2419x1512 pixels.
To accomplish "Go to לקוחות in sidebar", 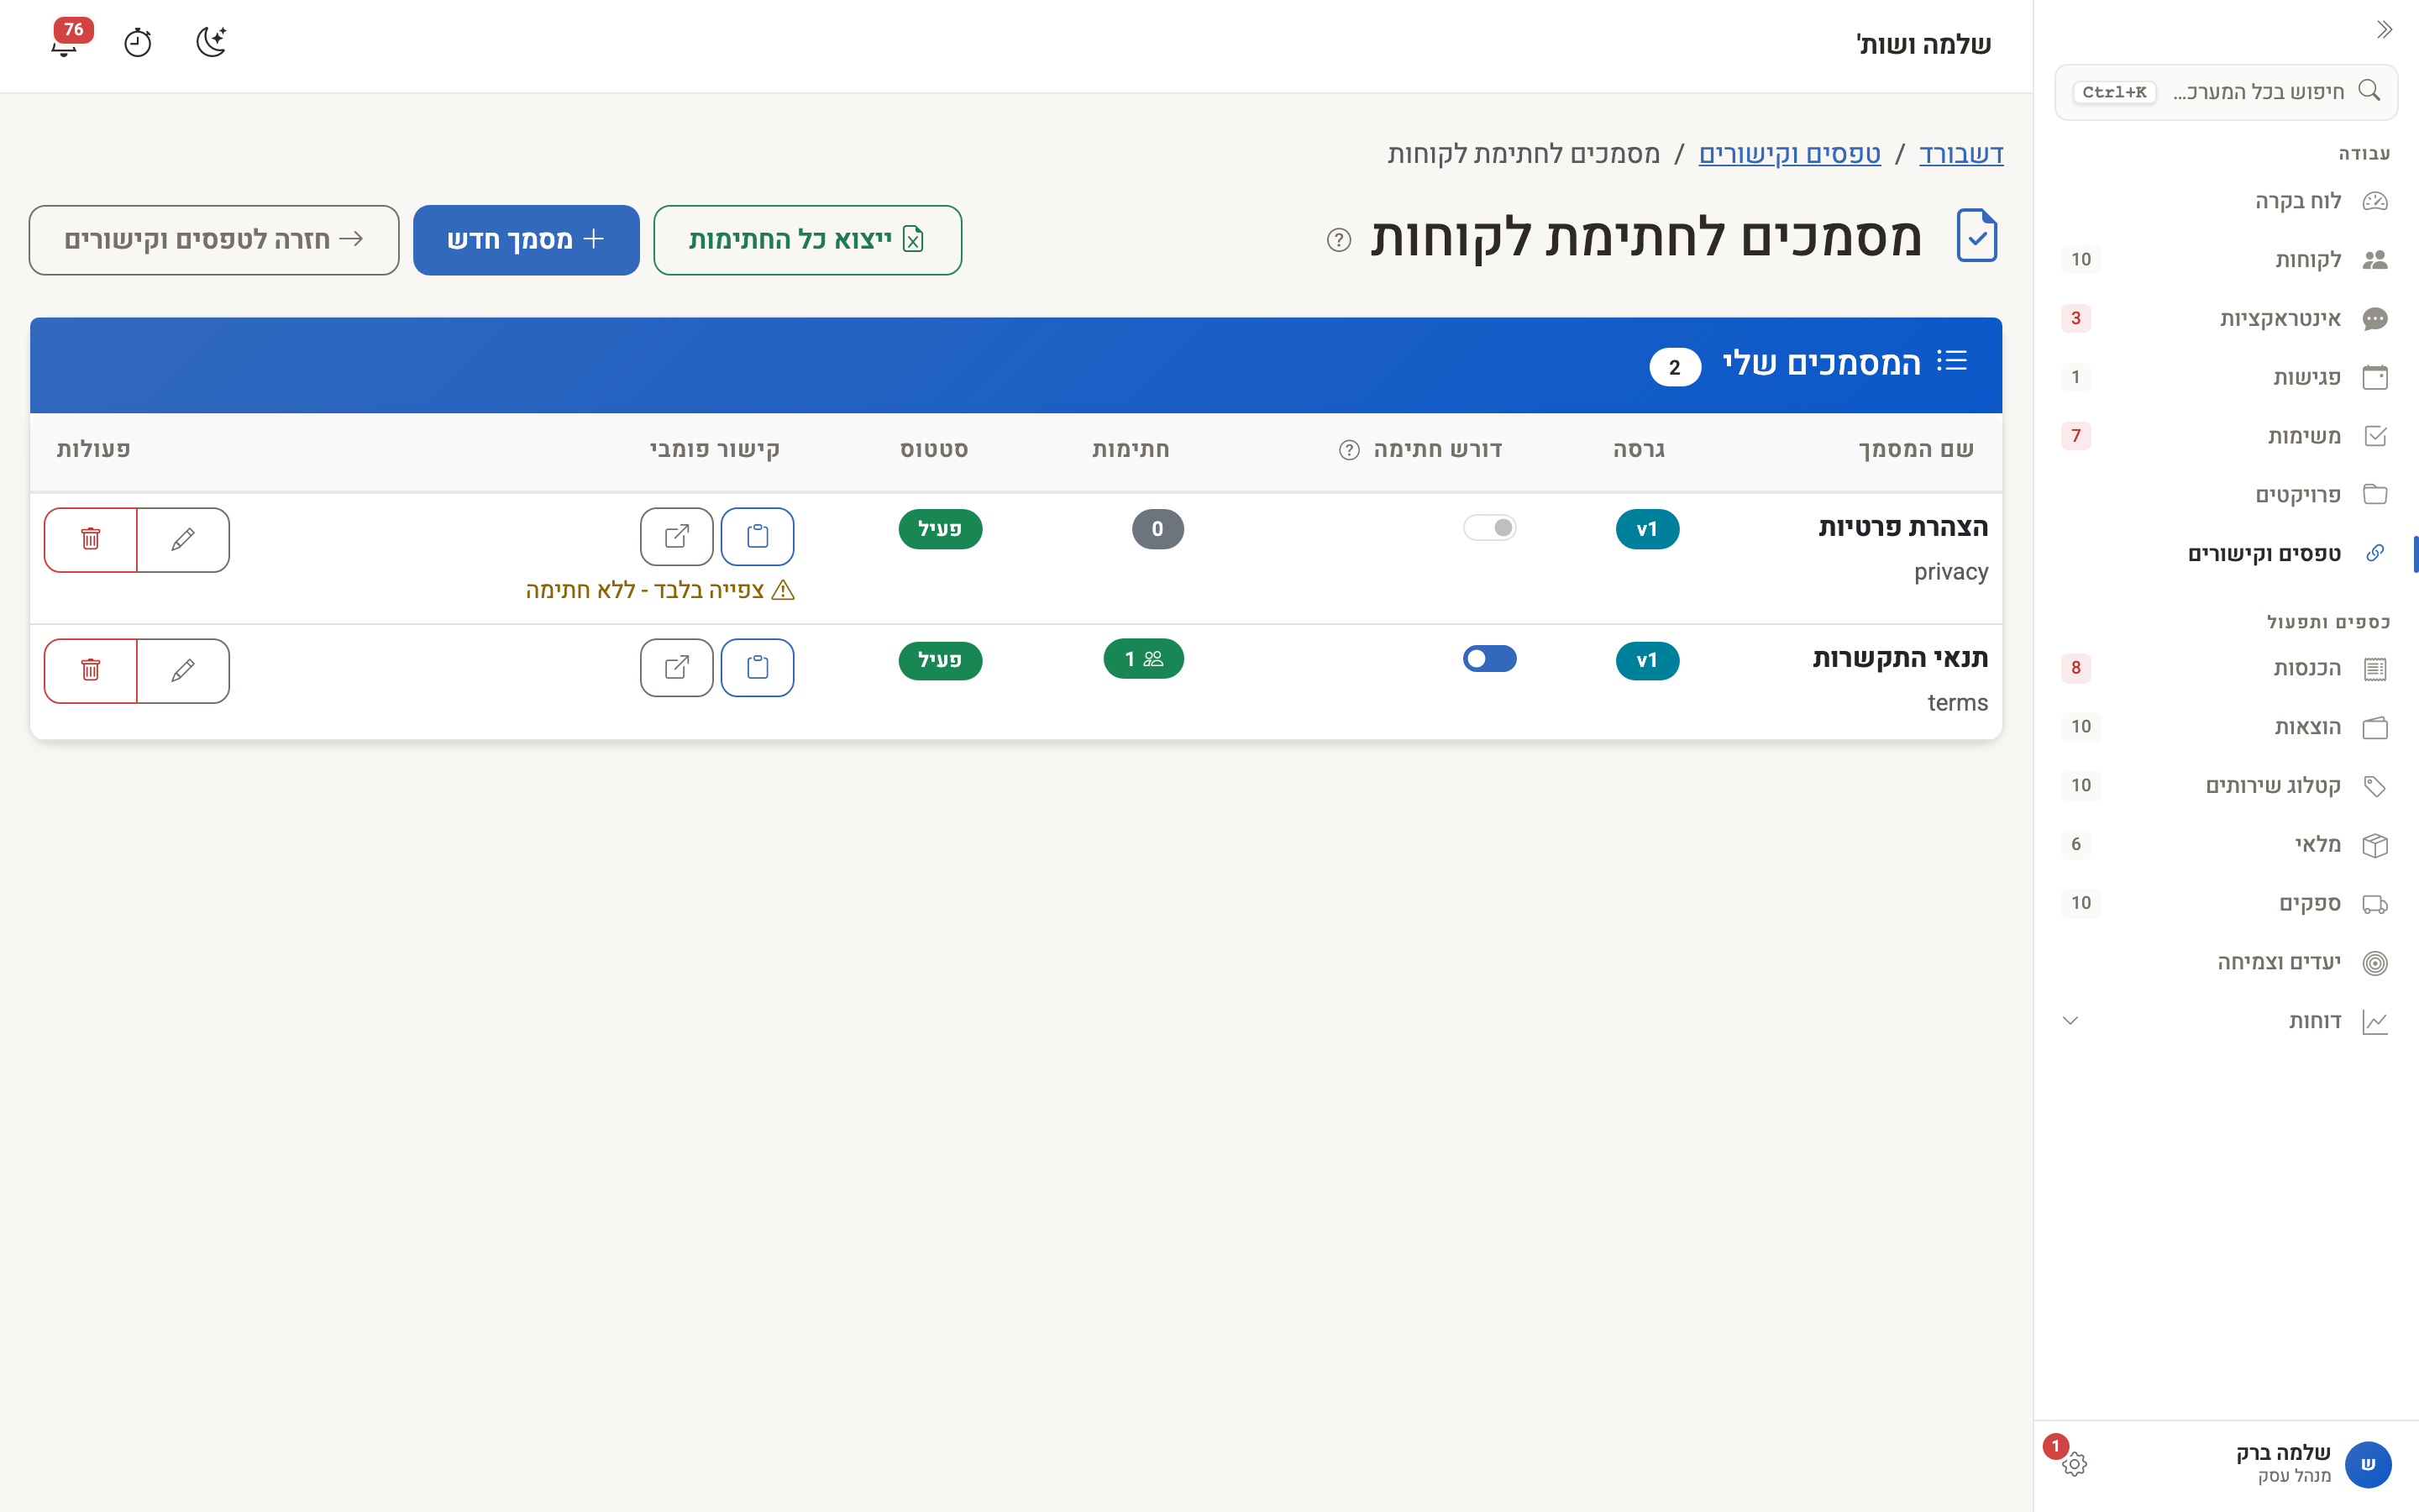I will [2225, 260].
